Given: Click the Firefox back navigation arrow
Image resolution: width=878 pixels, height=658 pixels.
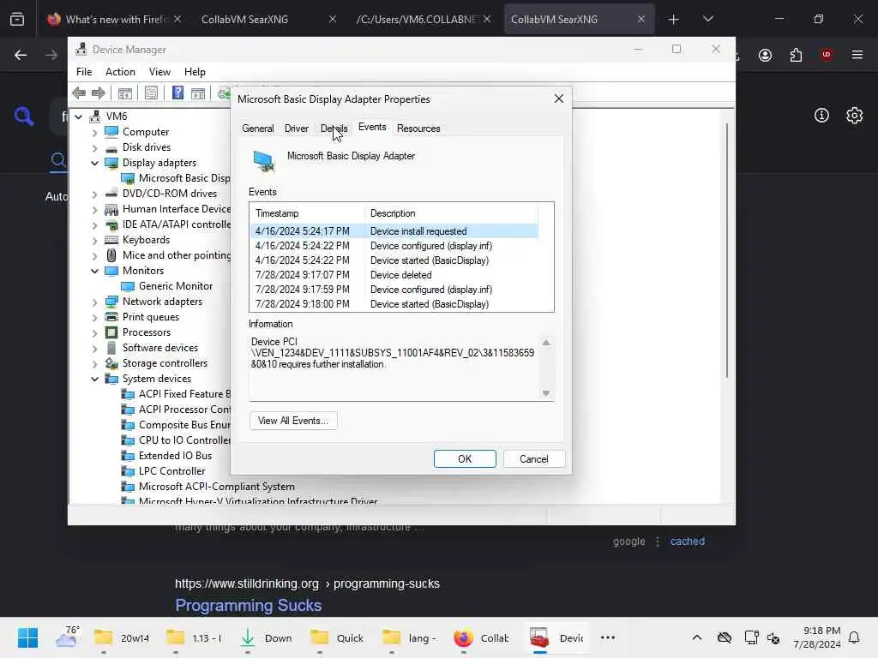Looking at the screenshot, I should tap(21, 55).
